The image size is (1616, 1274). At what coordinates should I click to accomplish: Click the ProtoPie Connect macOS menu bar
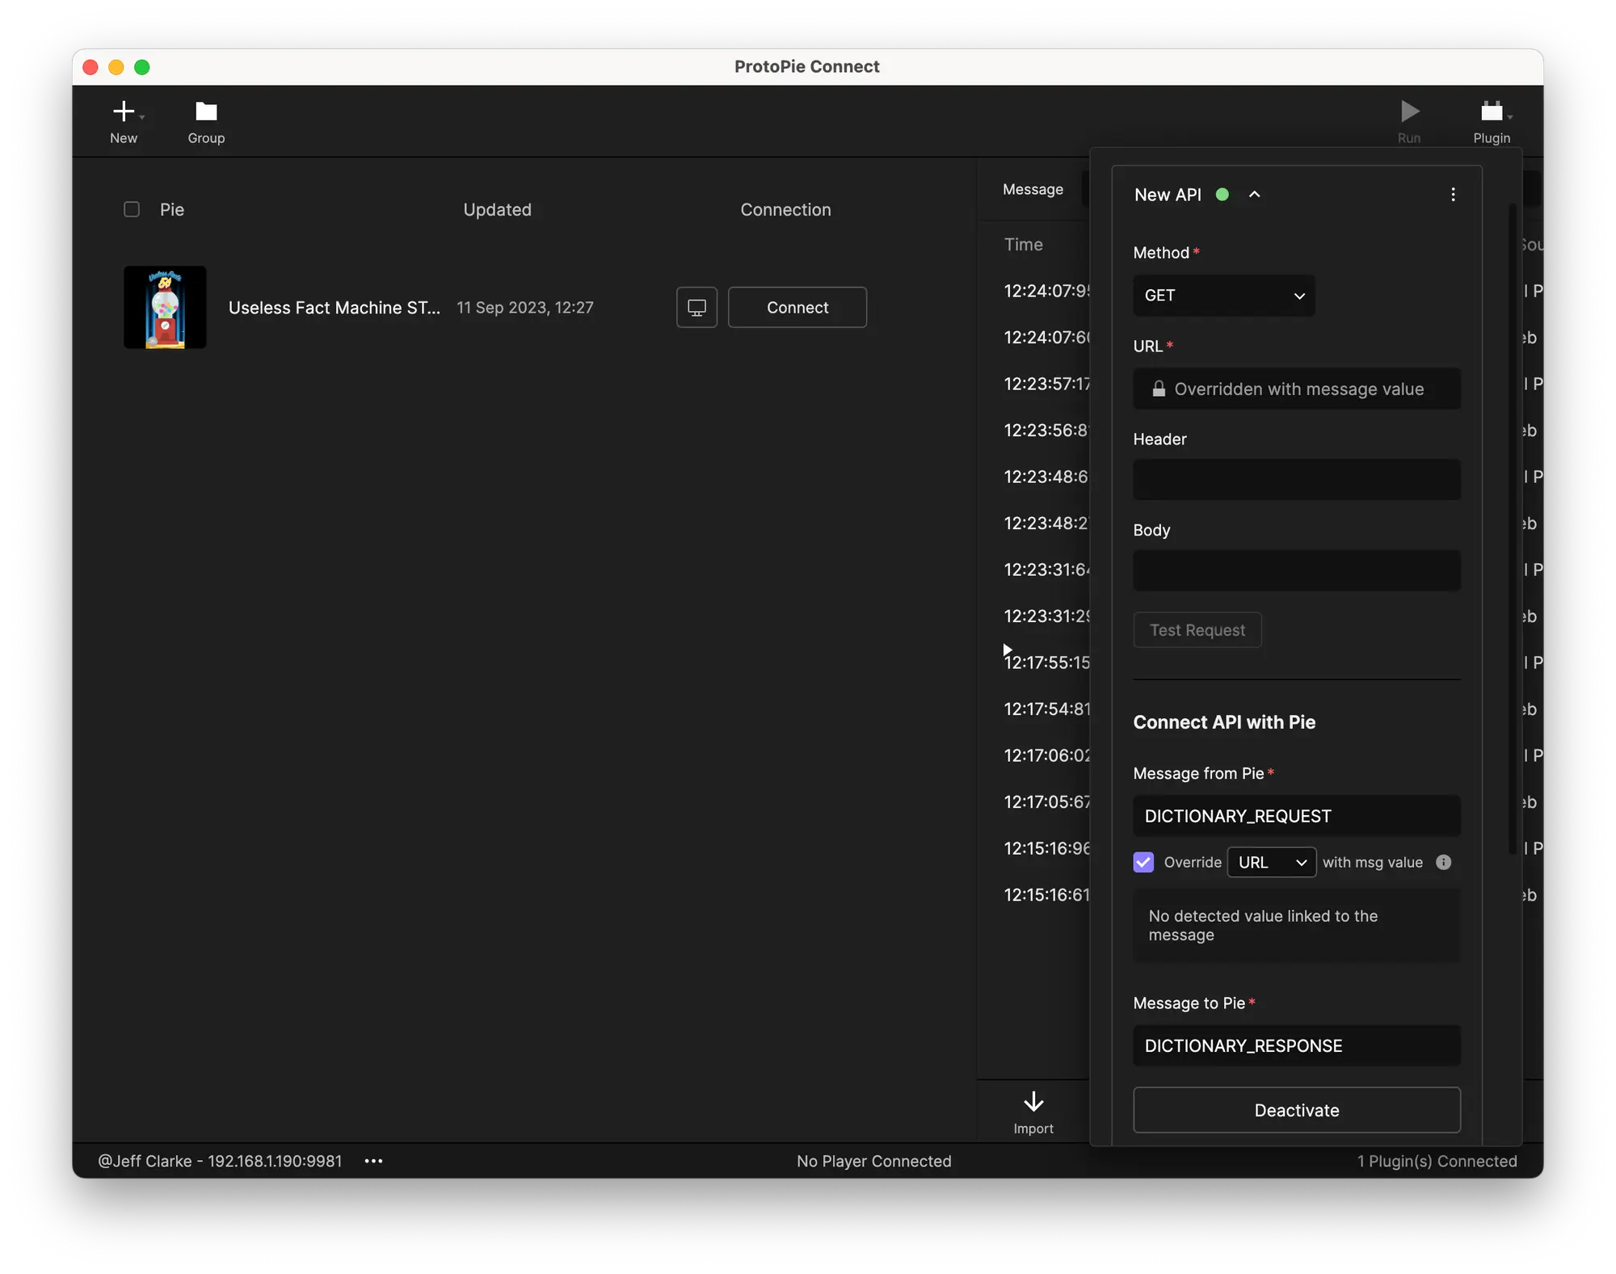pos(808,65)
